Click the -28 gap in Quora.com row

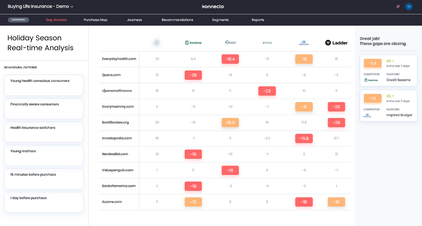click(193, 75)
